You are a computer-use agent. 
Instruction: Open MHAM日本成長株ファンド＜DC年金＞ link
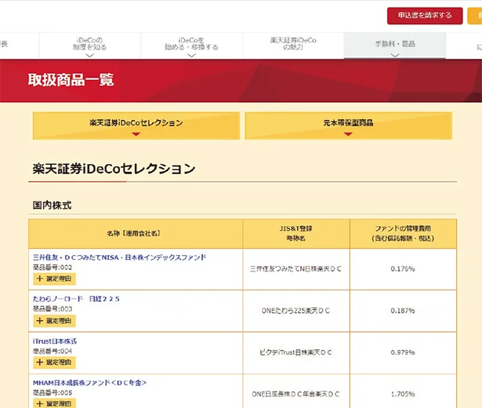pos(89,383)
